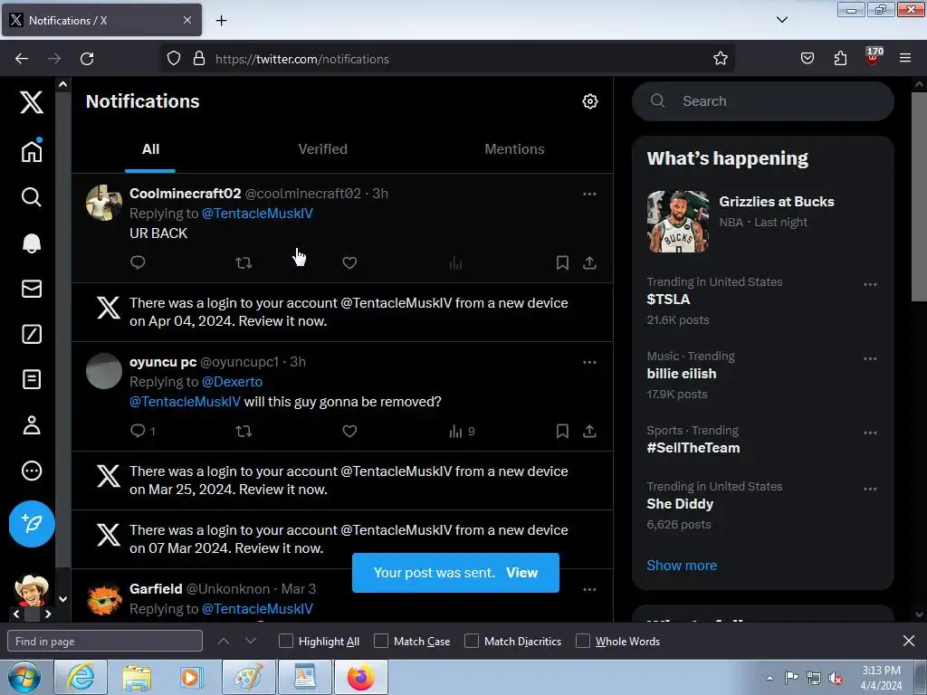Click the Find in page field
This screenshot has width=927, height=695.
coord(105,642)
